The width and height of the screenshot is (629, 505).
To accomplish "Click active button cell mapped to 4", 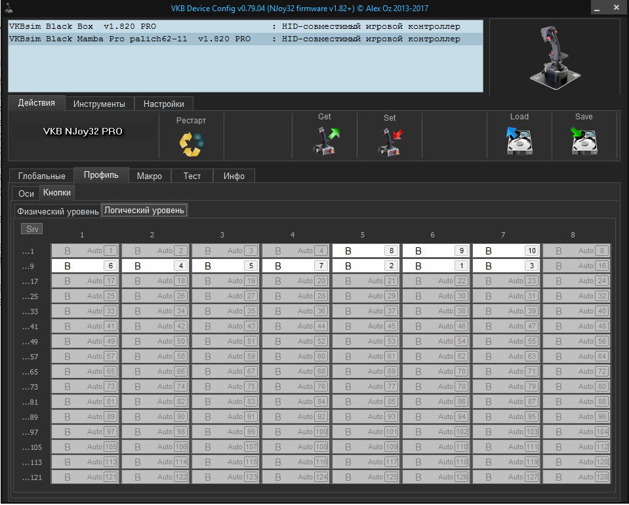I will (x=155, y=266).
